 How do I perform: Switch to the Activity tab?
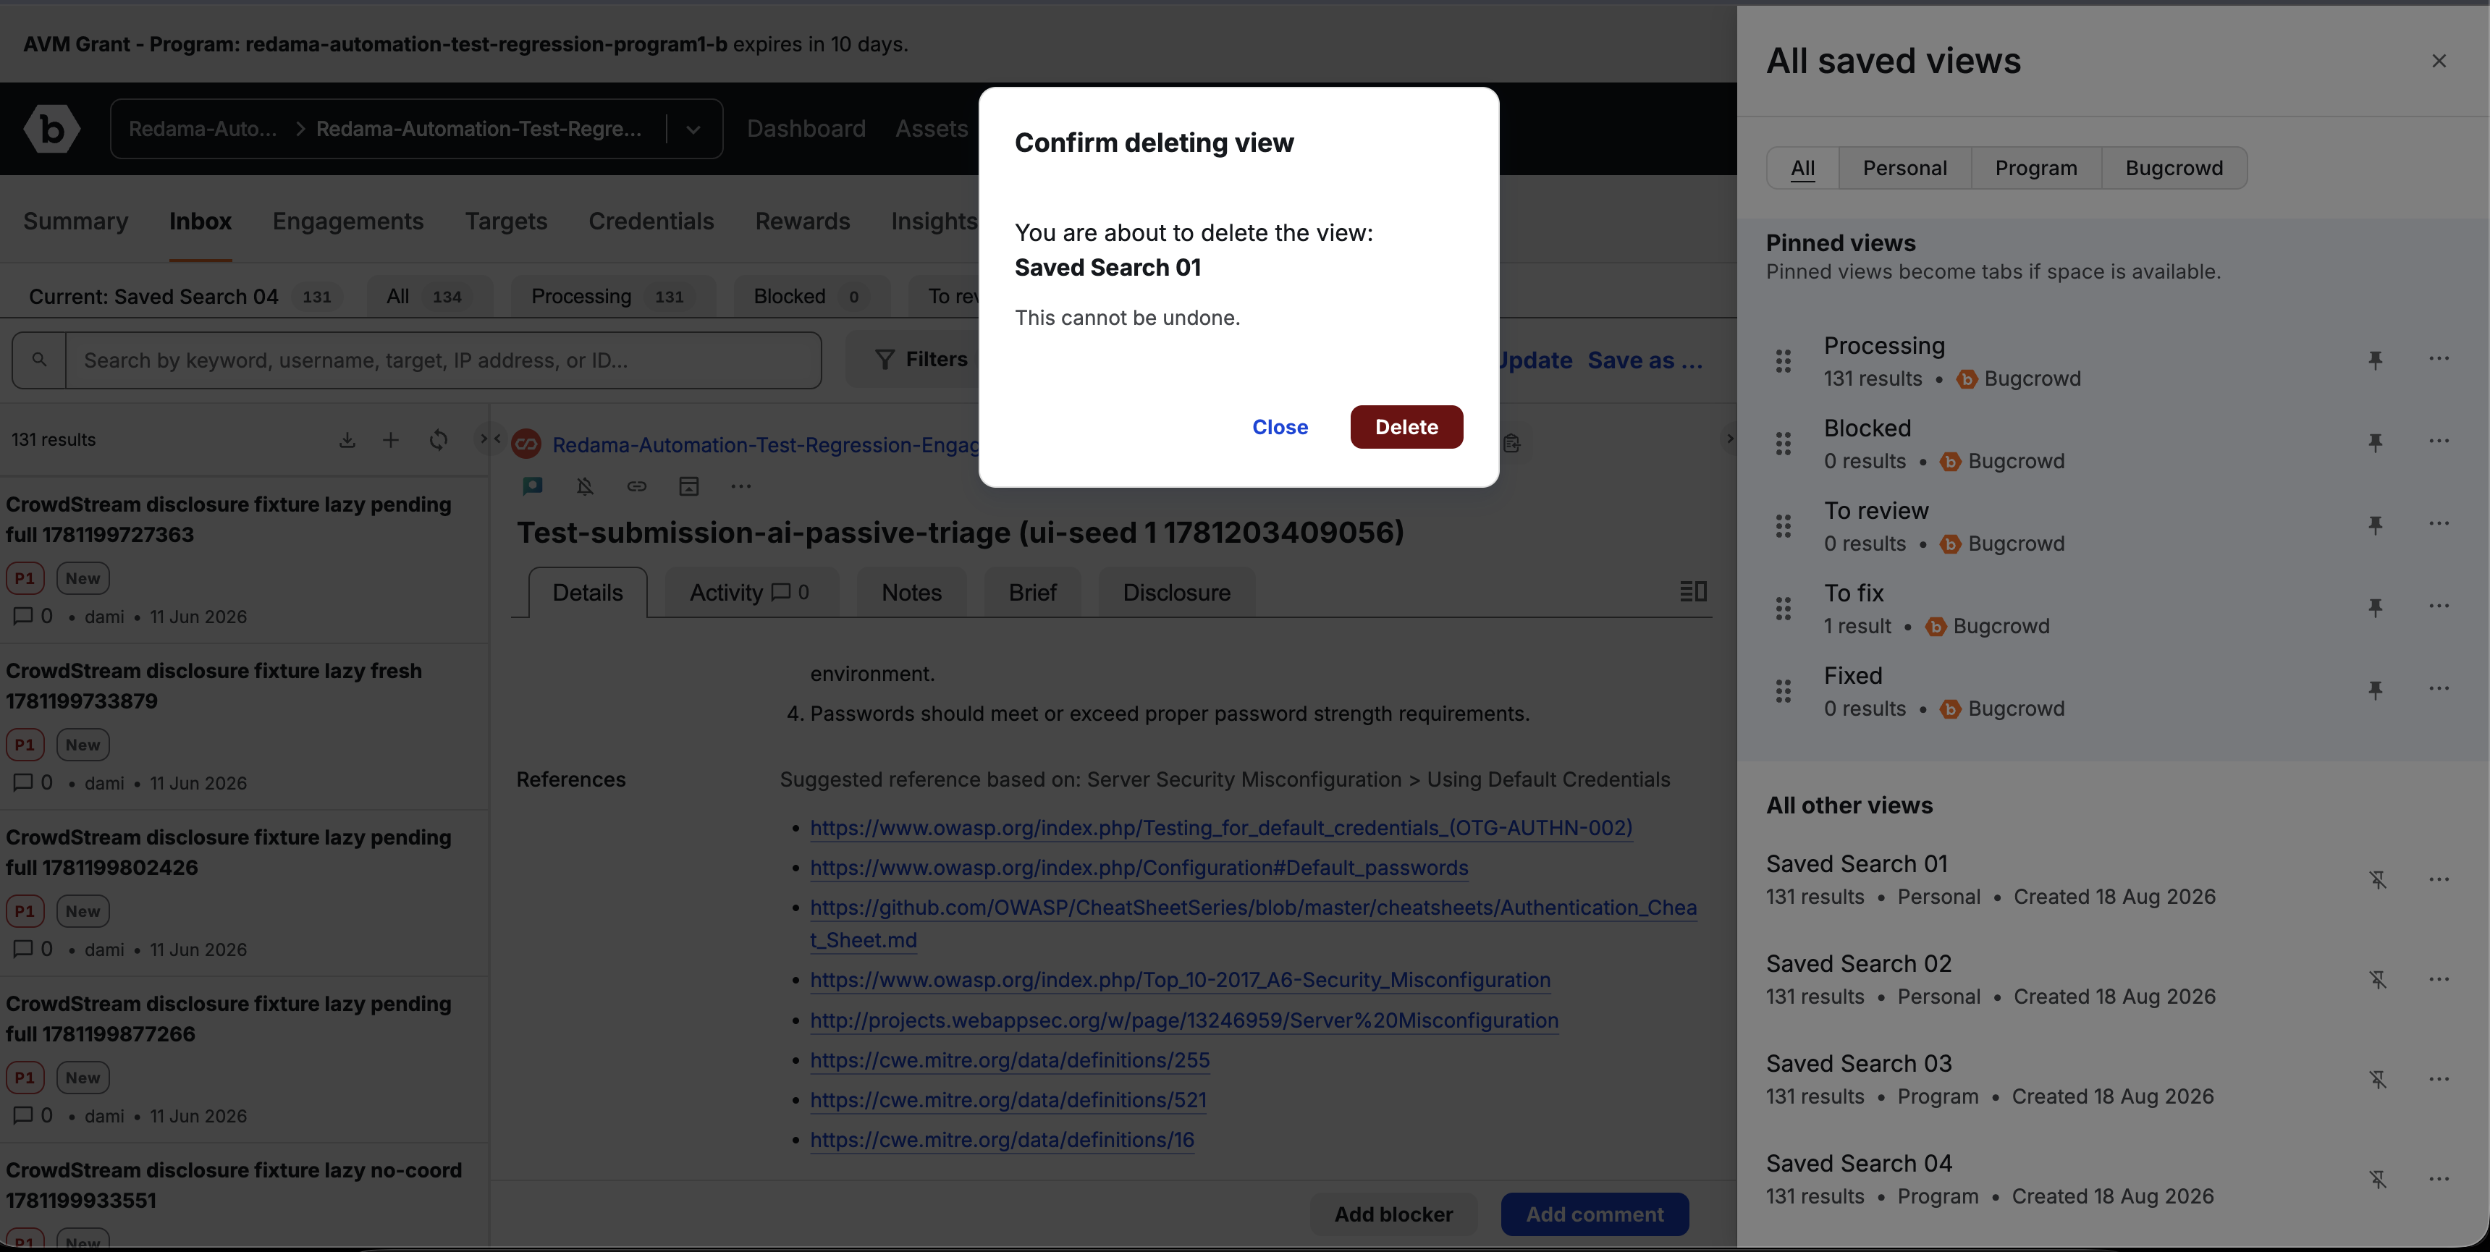(750, 593)
